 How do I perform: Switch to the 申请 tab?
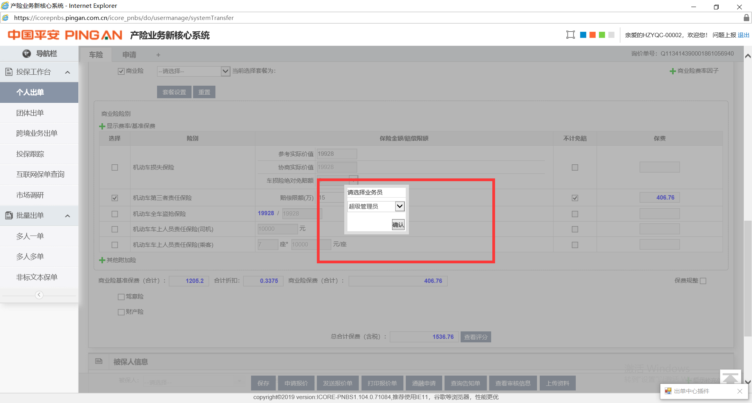(129, 55)
